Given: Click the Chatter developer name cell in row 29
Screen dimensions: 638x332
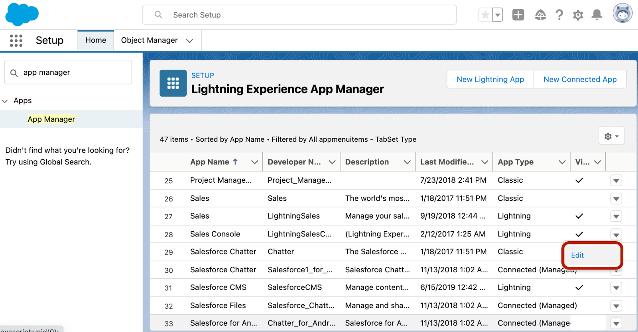Looking at the screenshot, I should 281,252.
